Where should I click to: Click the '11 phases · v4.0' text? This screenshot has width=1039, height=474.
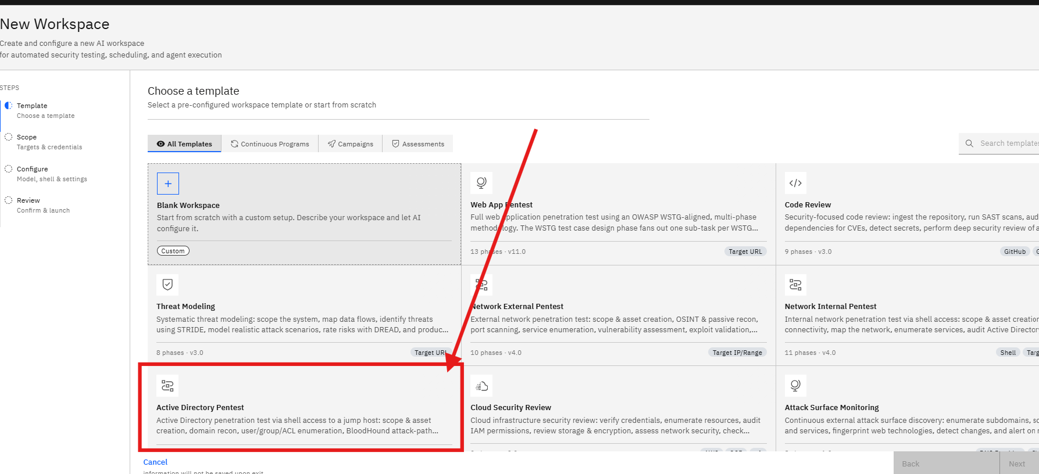point(810,353)
